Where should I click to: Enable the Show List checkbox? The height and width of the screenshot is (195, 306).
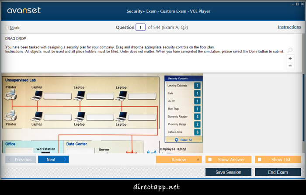pyautogui.click(x=259, y=160)
